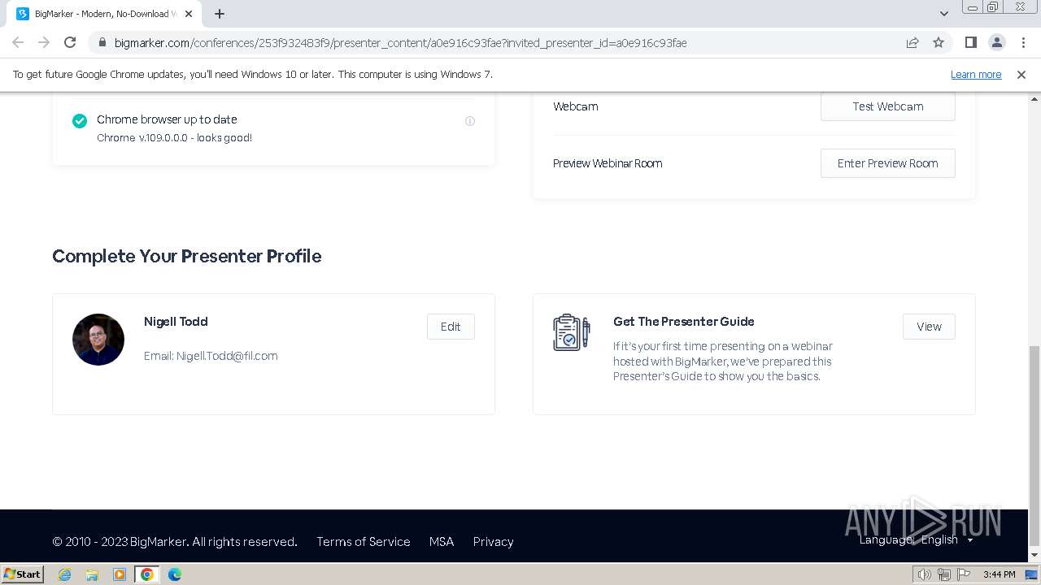Click the page vertical scrollbar thumb

point(1034,447)
